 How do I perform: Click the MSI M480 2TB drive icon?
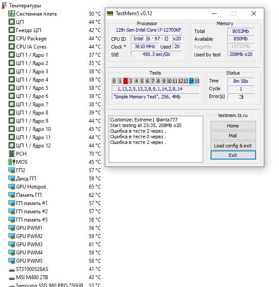[x=12, y=278]
